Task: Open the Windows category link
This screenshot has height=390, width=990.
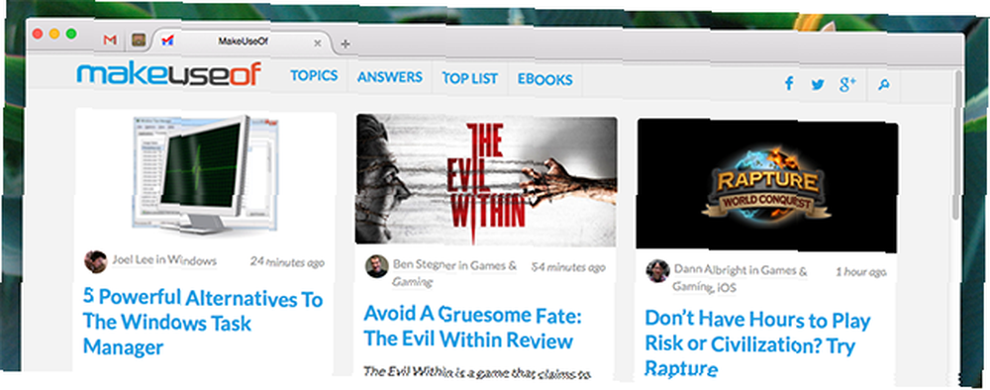Action: (193, 260)
